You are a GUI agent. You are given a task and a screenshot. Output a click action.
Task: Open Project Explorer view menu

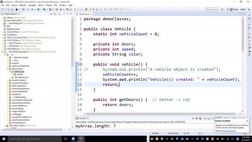click(64, 14)
